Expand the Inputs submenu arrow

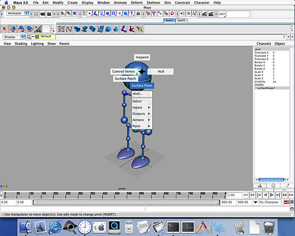149,107
